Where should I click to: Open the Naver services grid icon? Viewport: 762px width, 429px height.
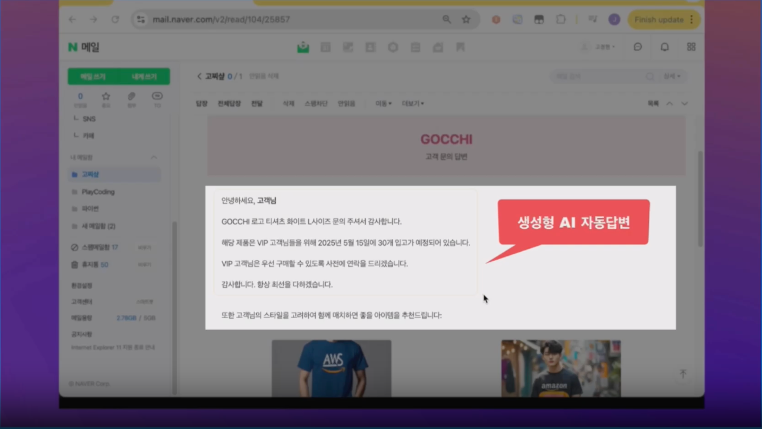691,47
